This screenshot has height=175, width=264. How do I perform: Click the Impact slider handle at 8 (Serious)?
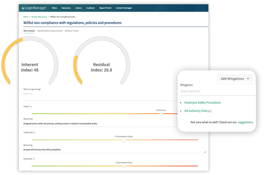tap(161, 114)
